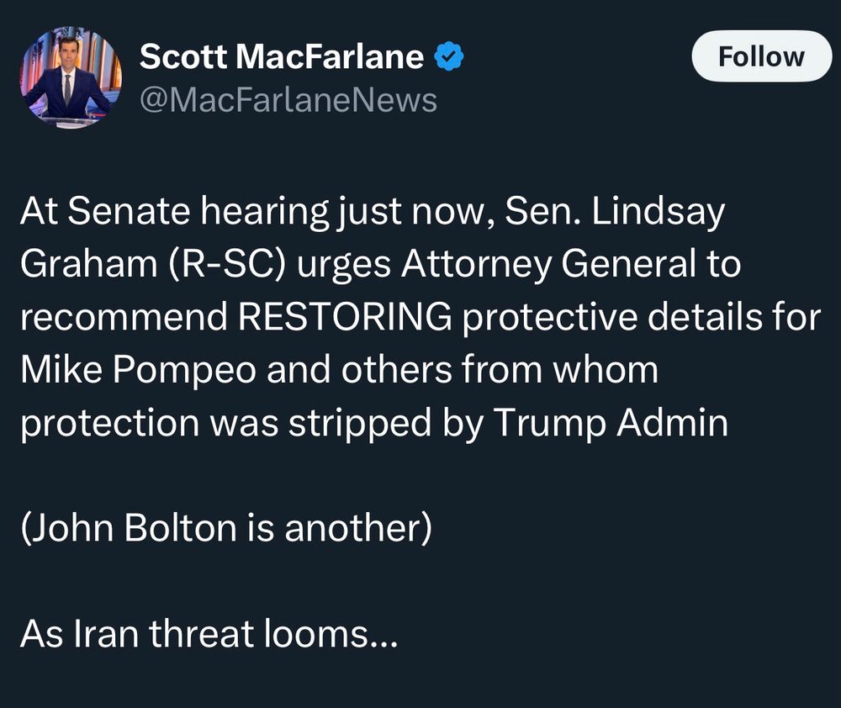Select the "Senate hearing" phrase
This screenshot has height=708, width=841.
pyautogui.click(x=198, y=211)
